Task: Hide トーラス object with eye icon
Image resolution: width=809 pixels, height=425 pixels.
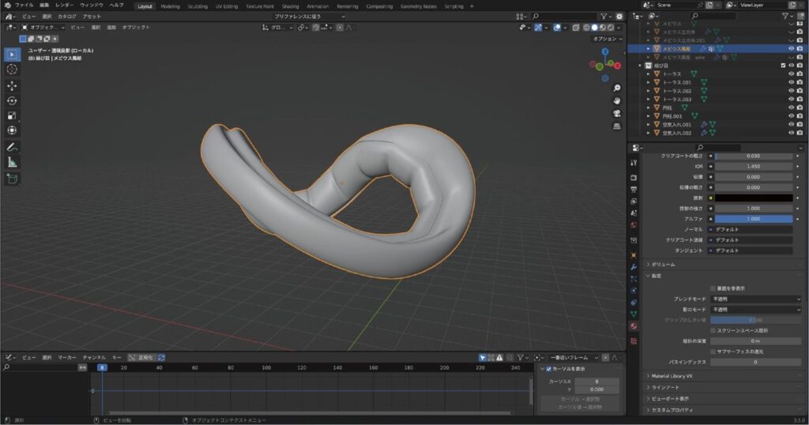Action: pos(791,73)
